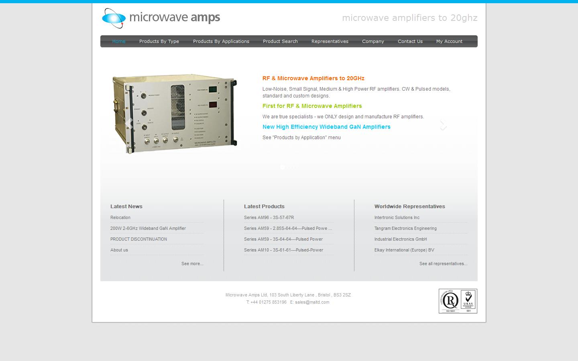Expand the Representatives menu
This screenshot has width=578, height=361.
[x=330, y=41]
